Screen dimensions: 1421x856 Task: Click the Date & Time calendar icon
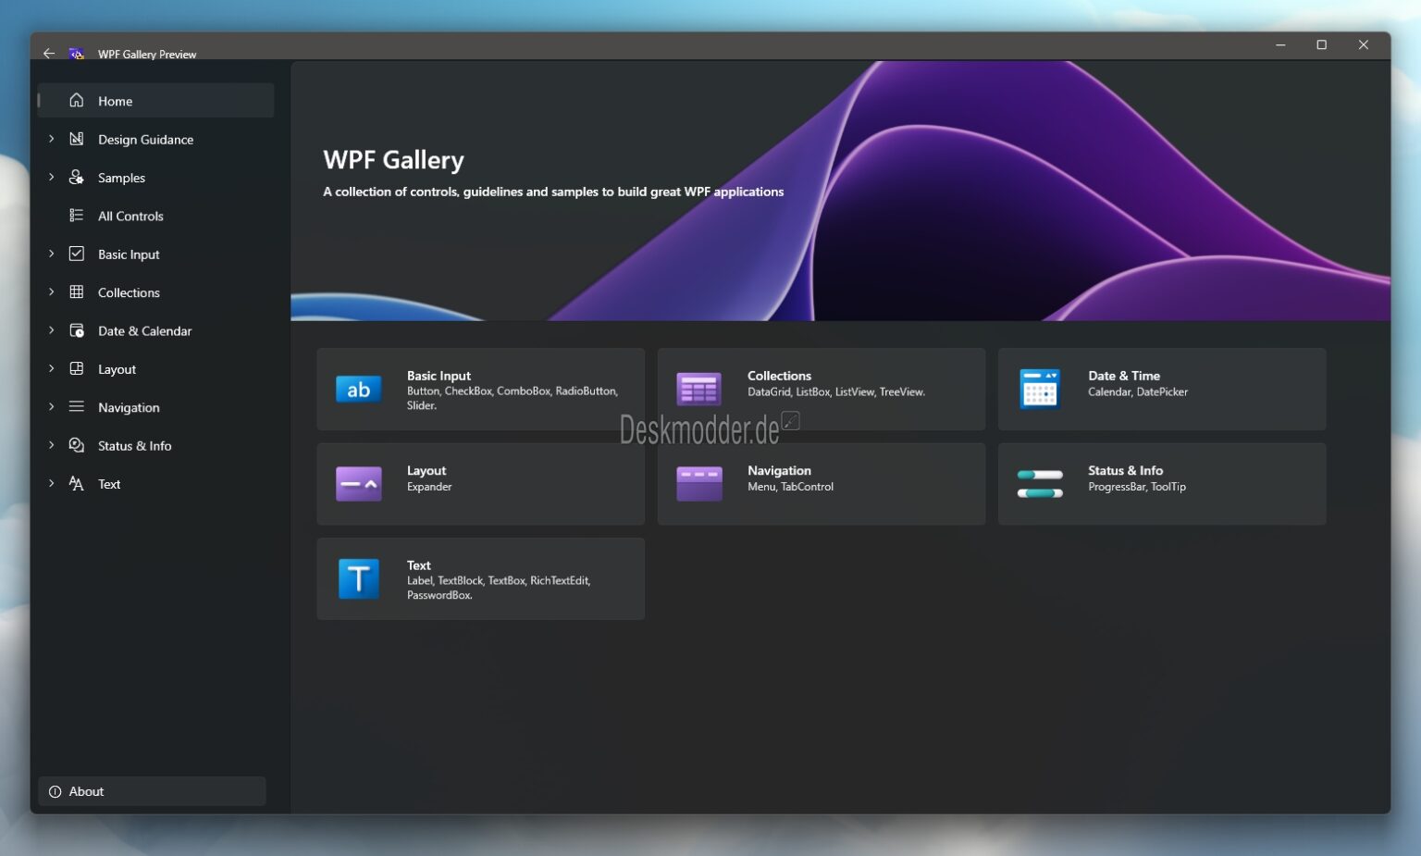[x=1040, y=389]
